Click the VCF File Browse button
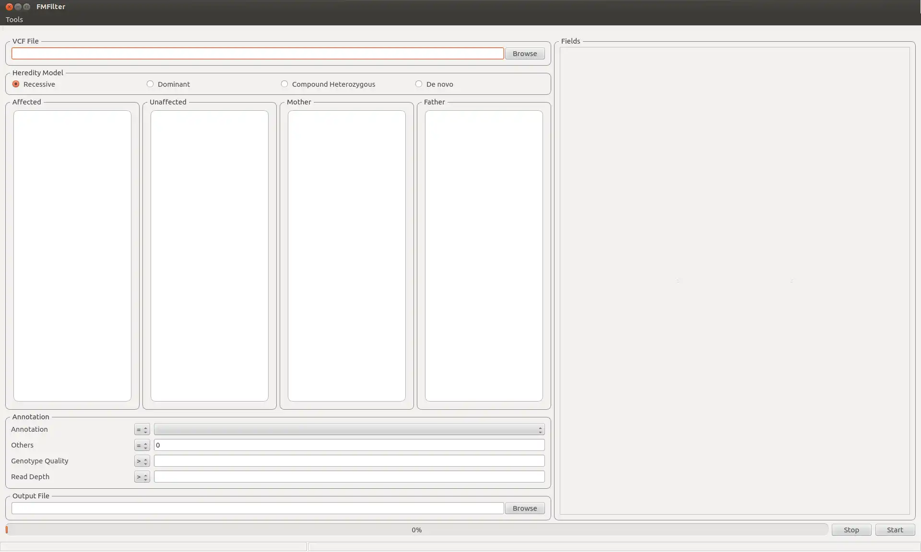 coord(525,53)
